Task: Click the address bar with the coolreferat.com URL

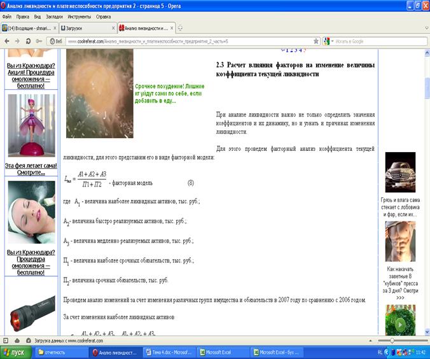Action: point(189,41)
